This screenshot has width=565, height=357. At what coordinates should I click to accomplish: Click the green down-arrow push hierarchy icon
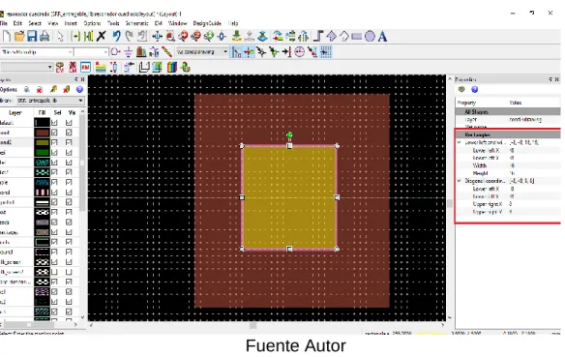237,36
